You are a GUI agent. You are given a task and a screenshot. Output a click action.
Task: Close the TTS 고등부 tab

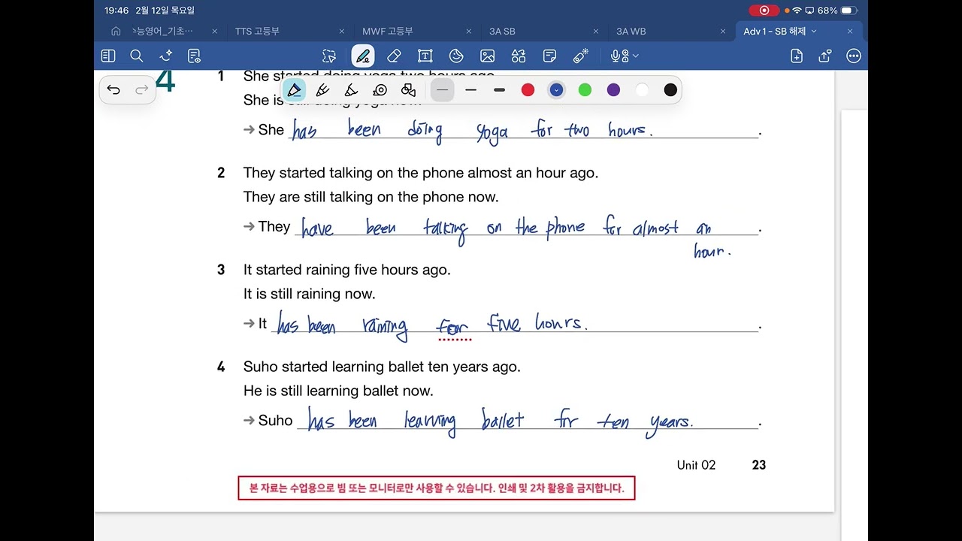(x=341, y=32)
